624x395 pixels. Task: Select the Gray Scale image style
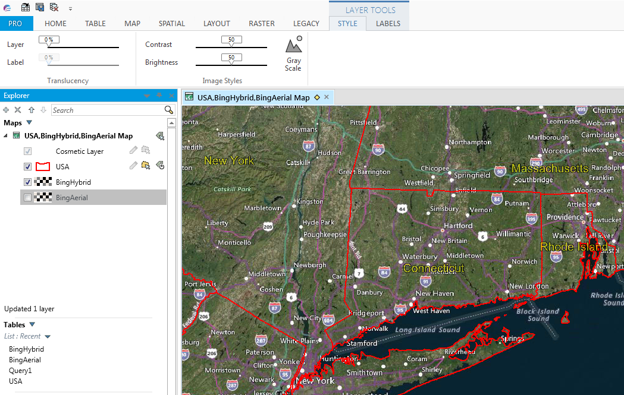tap(293, 52)
